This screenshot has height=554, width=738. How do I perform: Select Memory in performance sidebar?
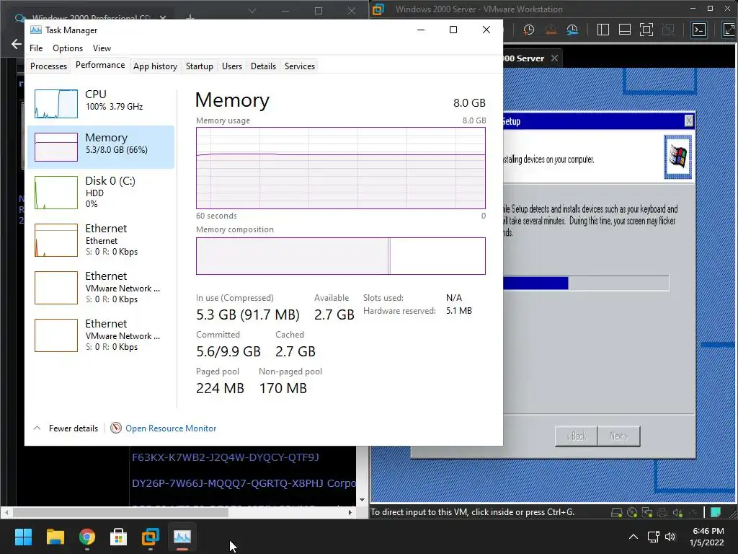click(x=101, y=147)
